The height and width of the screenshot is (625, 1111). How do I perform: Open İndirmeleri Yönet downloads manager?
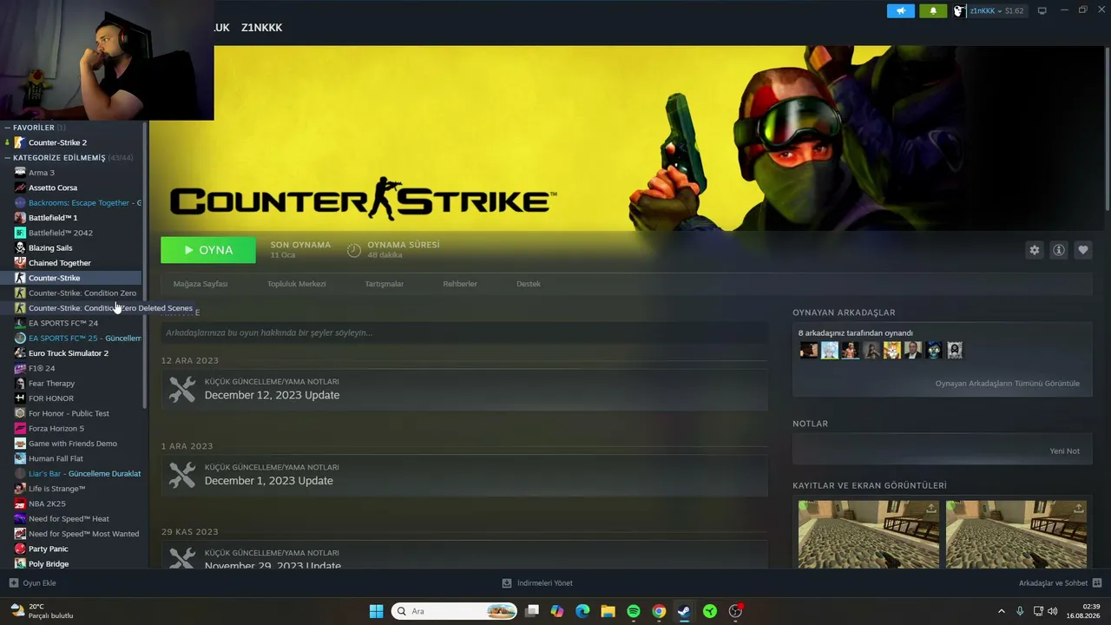(x=537, y=583)
